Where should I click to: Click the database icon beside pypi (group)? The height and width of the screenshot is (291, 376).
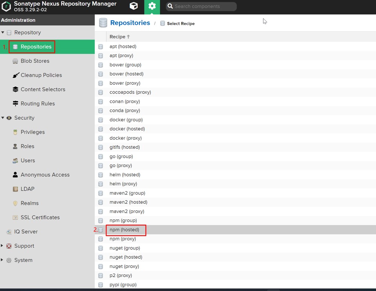100,285
